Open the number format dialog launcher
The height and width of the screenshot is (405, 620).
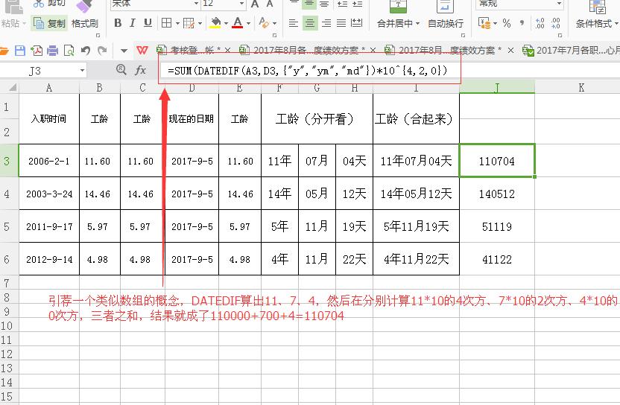(x=560, y=35)
